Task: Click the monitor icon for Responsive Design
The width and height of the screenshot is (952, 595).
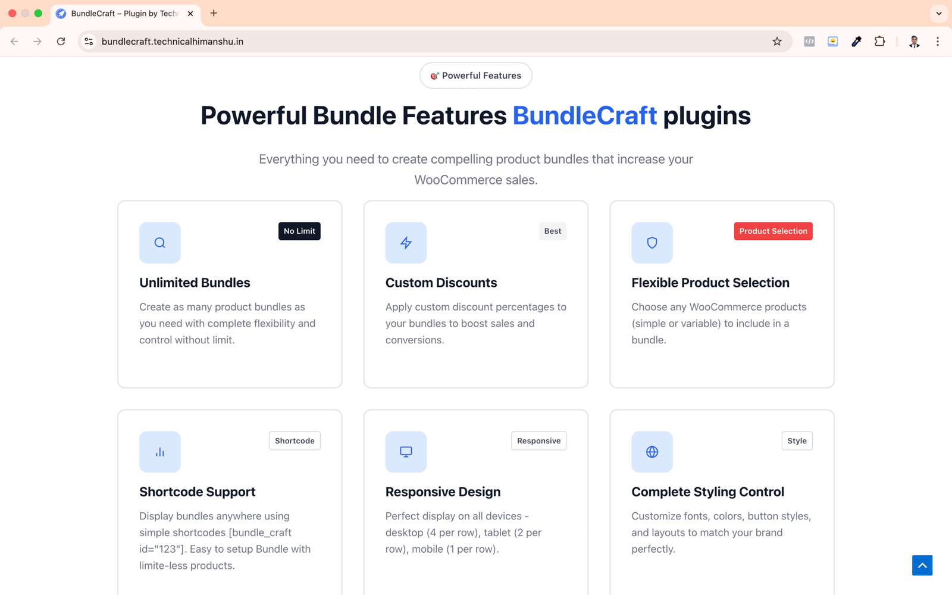Action: tap(406, 452)
